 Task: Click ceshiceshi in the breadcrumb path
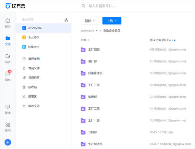[x=87, y=31]
